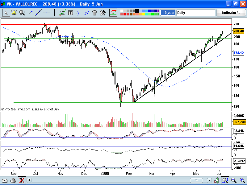Click the 220 price axis label

click(236, 24)
